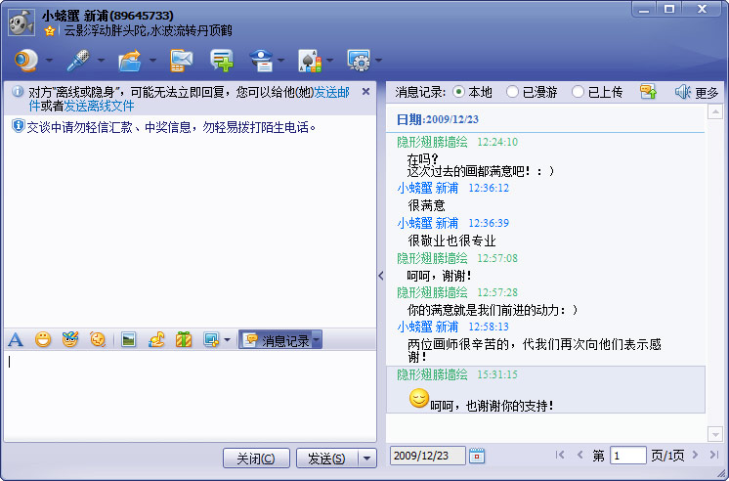Screen dimensions: 729x481
Task: Open the QQ games cards icon
Action: pos(310,61)
